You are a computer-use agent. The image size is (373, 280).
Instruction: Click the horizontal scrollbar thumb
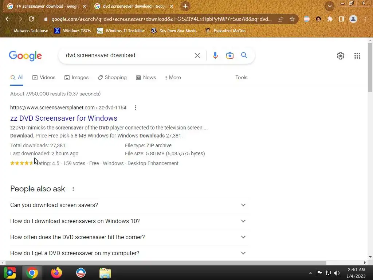coord(166,262)
